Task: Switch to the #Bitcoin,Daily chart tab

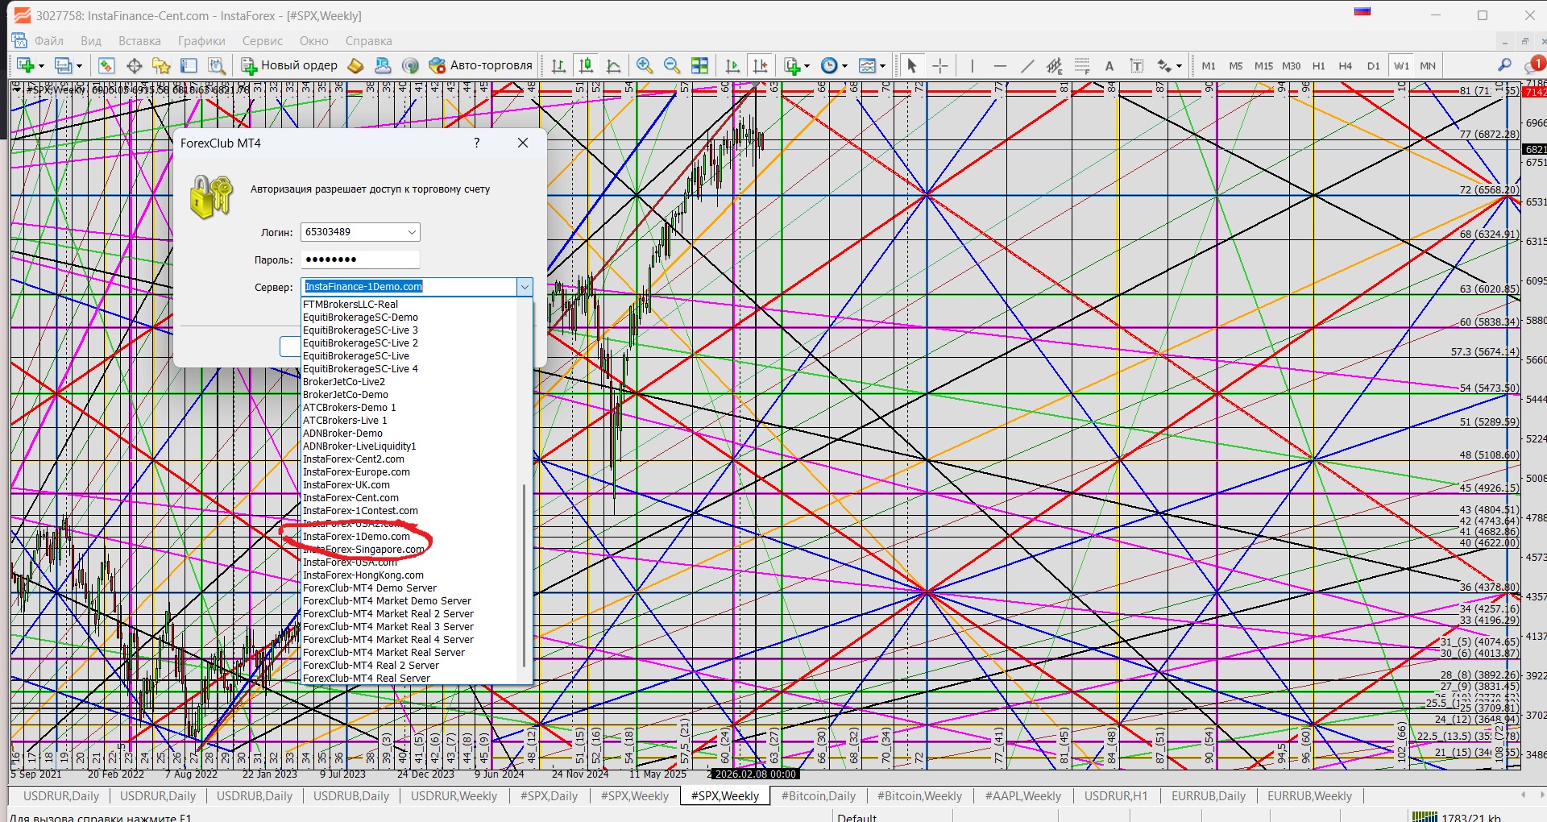Action: (818, 796)
